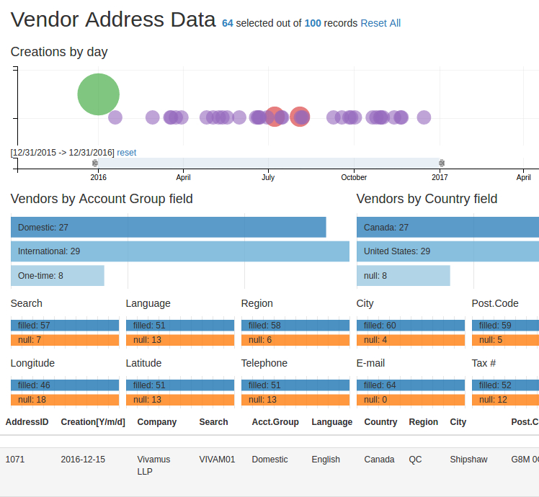
Task: Click Longitude null: 18 orange bar
Action: 65,400
